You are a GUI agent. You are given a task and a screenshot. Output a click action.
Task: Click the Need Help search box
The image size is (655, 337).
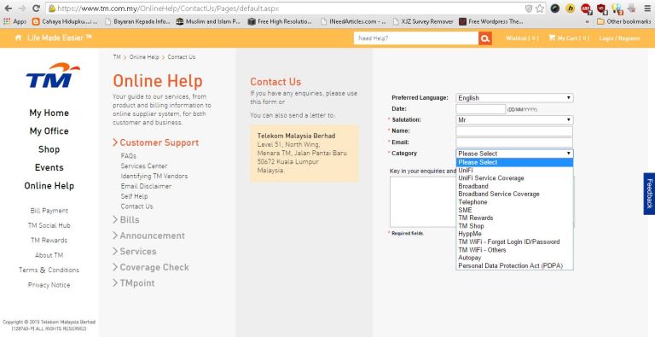click(416, 38)
